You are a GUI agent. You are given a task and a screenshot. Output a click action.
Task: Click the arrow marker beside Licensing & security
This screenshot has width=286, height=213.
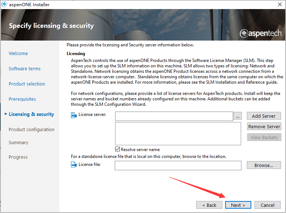(x=5, y=114)
